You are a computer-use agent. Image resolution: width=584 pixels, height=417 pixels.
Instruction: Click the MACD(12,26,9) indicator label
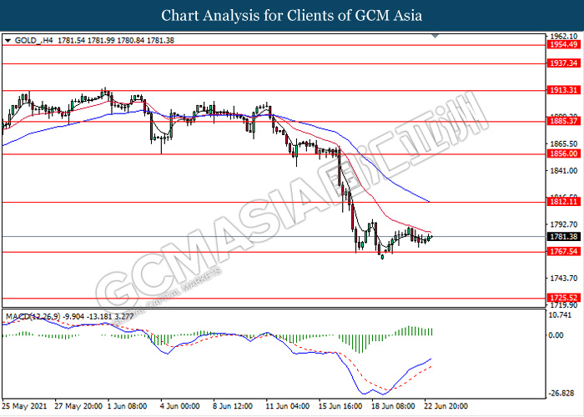[33, 317]
